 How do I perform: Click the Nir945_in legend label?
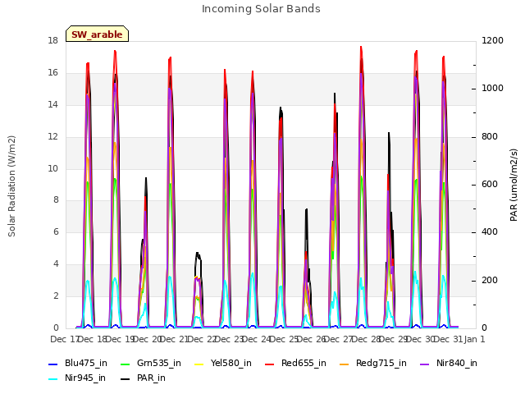click(x=85, y=378)
